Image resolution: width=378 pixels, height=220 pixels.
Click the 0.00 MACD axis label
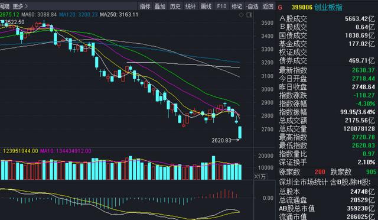click(x=268, y=198)
